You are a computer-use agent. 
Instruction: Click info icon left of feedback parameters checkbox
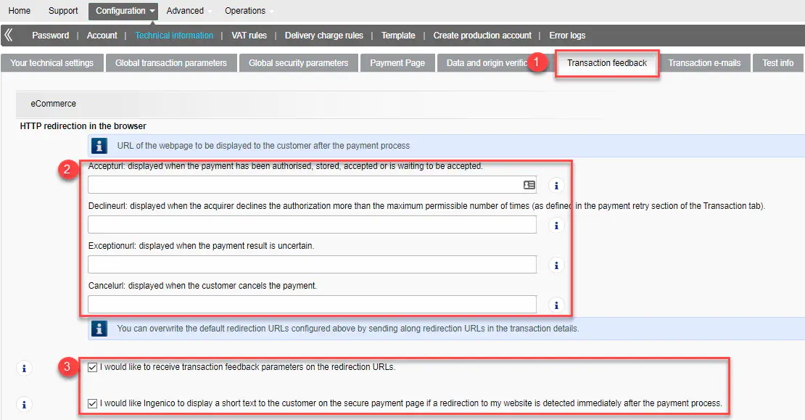click(24, 368)
